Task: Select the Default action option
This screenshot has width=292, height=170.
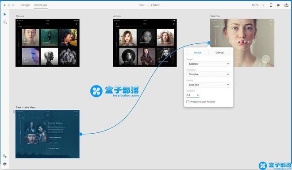Action: click(198, 53)
